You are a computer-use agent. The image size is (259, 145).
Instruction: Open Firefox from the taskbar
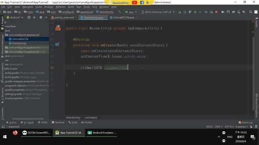coord(15,133)
